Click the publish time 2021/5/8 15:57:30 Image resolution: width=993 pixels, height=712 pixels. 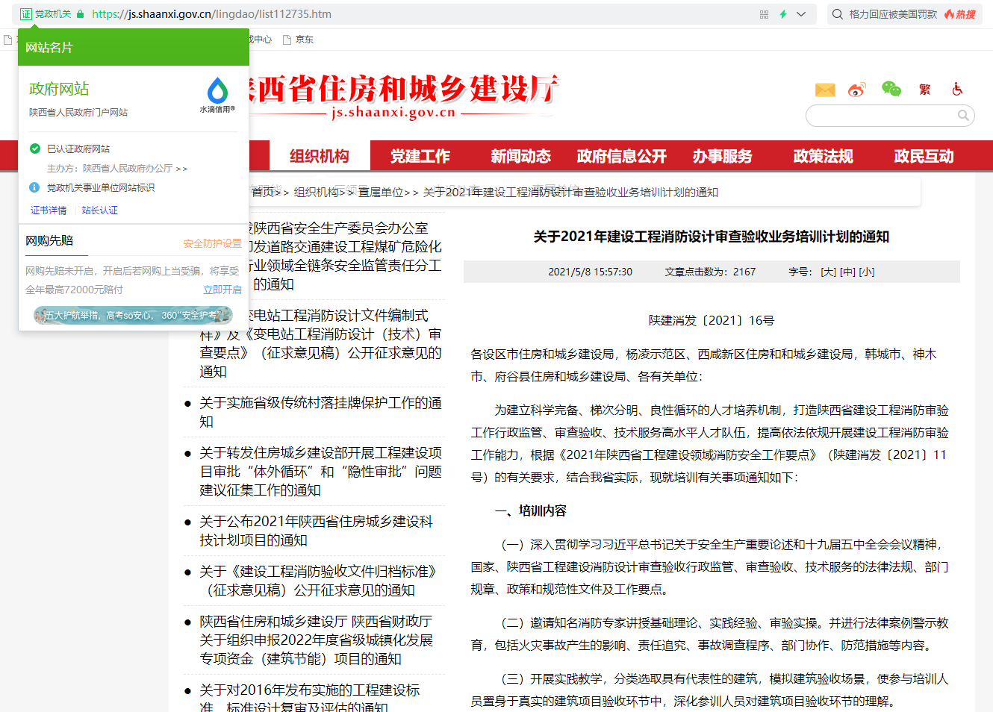pyautogui.click(x=590, y=272)
